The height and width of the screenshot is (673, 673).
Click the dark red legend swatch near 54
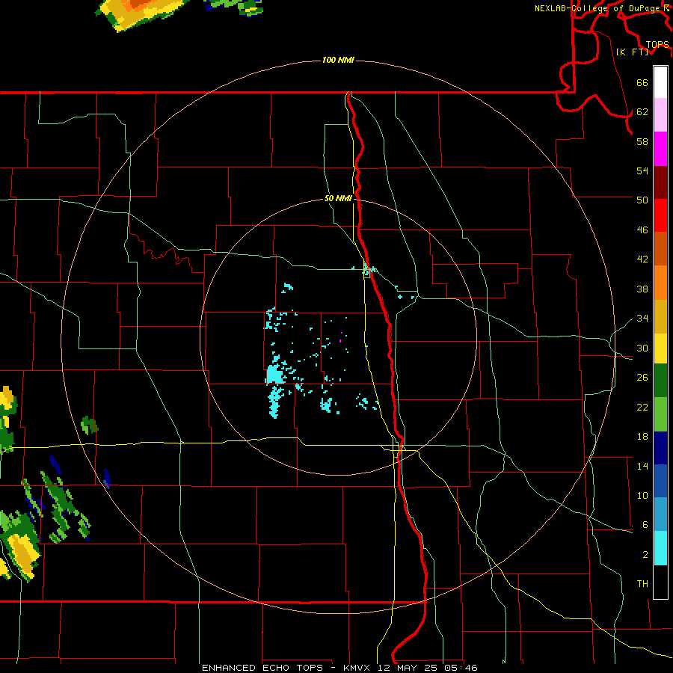(x=660, y=182)
